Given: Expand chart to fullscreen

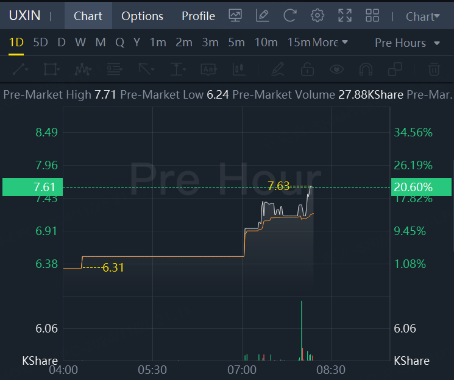Looking at the screenshot, I should (x=344, y=16).
